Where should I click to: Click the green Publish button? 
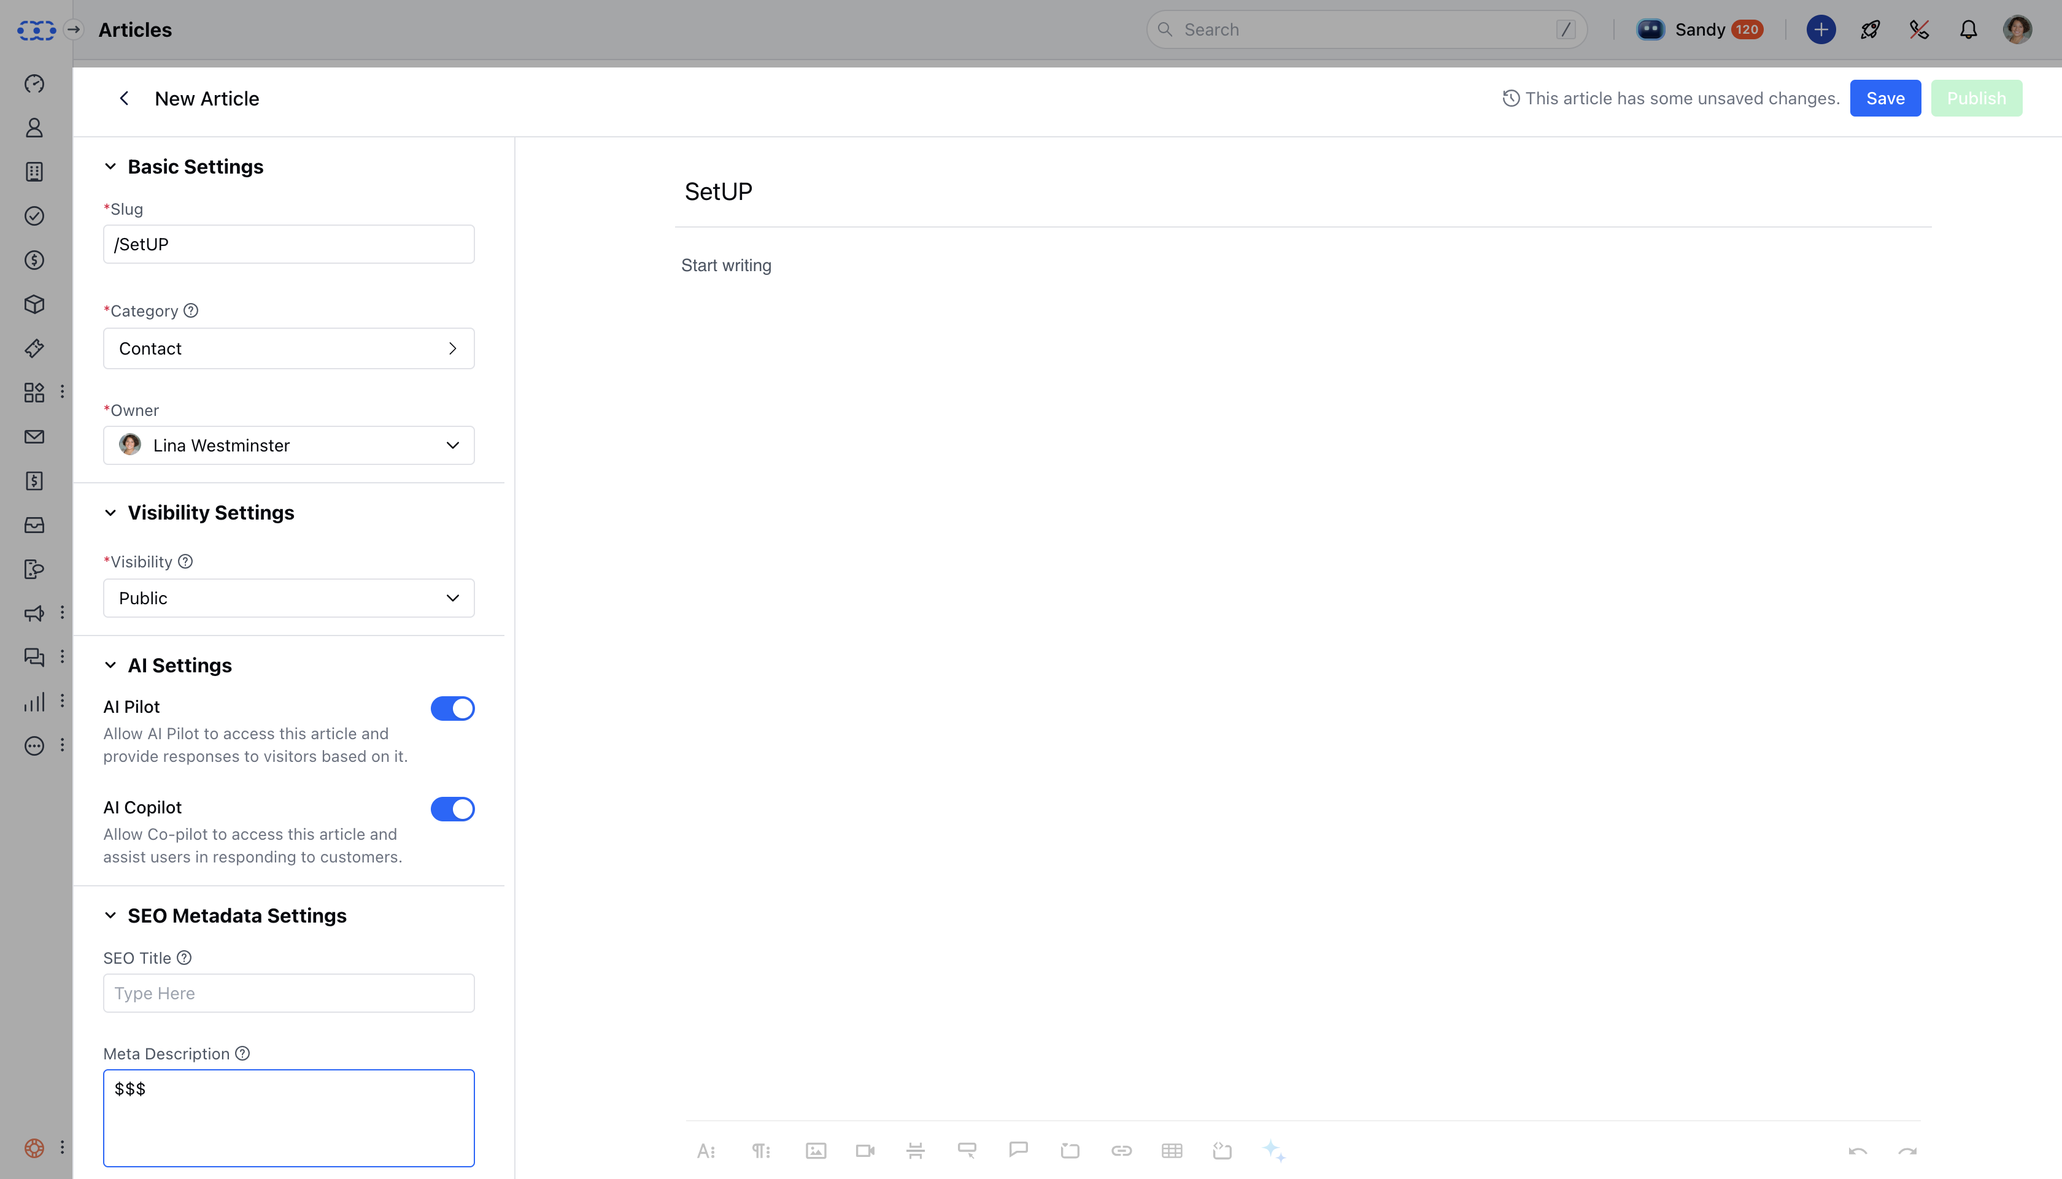click(1975, 98)
